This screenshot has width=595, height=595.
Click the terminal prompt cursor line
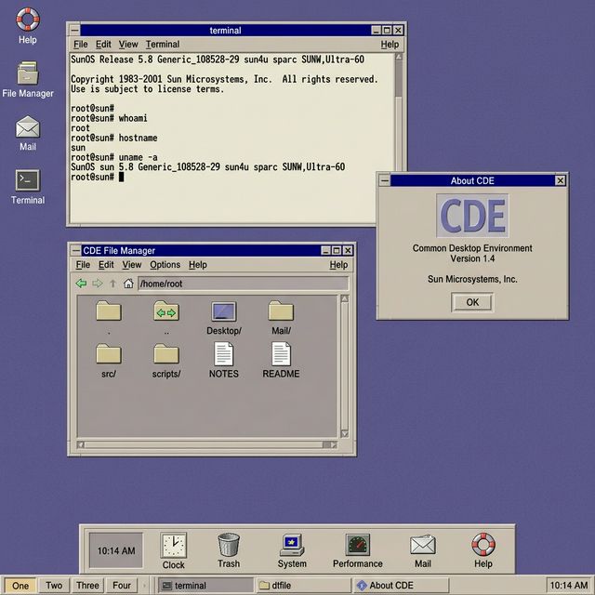(97, 177)
